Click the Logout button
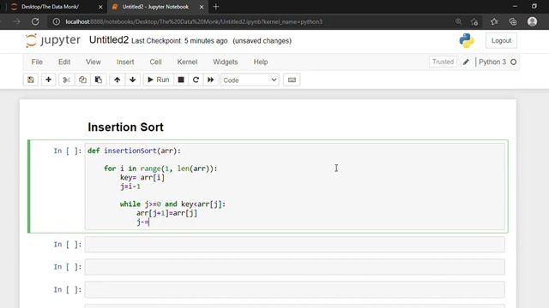Image resolution: width=549 pixels, height=308 pixels. [x=501, y=40]
